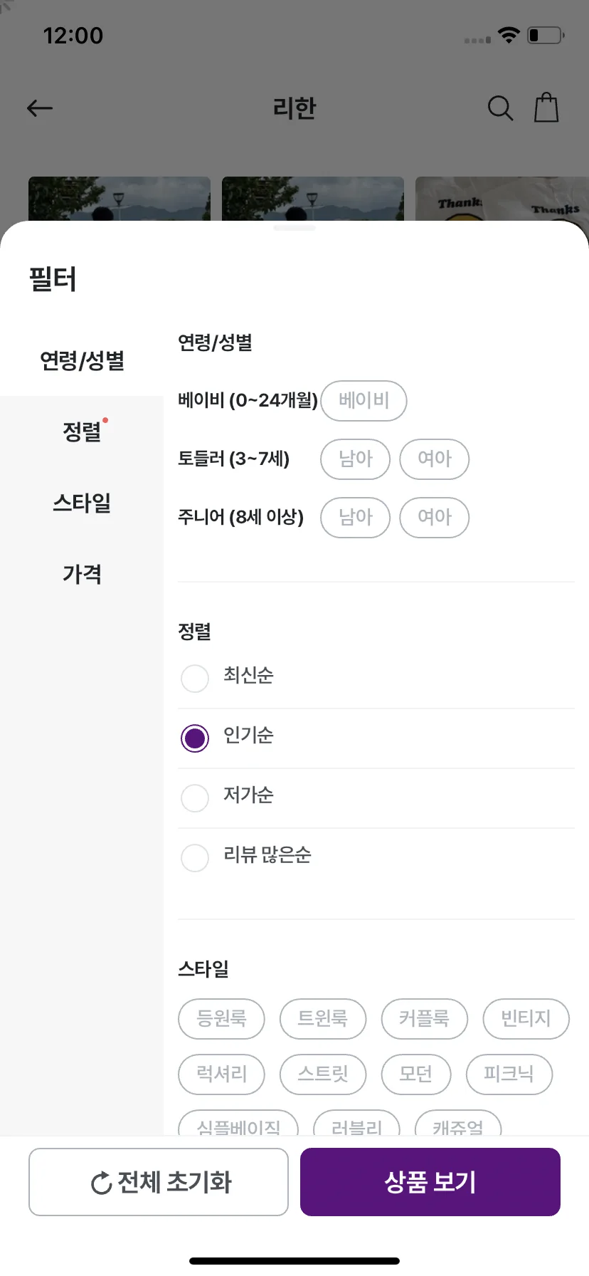The image size is (589, 1276).
Task: Reset all filters with 전체 초기화
Action: click(159, 1182)
